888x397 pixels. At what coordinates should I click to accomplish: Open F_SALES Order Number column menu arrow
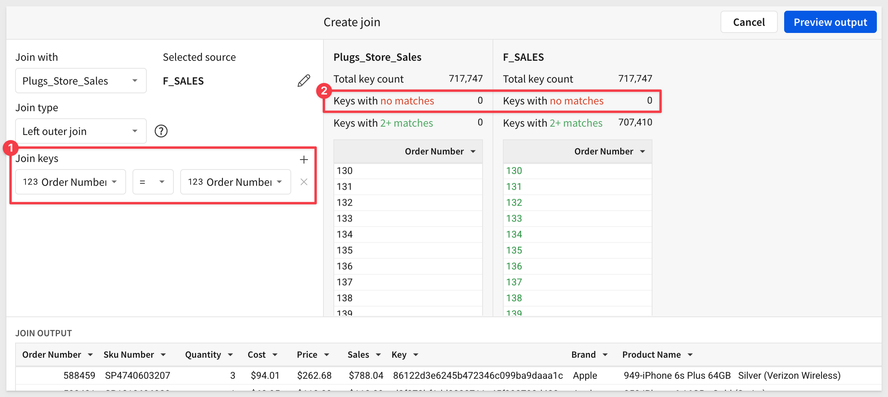[x=643, y=152]
